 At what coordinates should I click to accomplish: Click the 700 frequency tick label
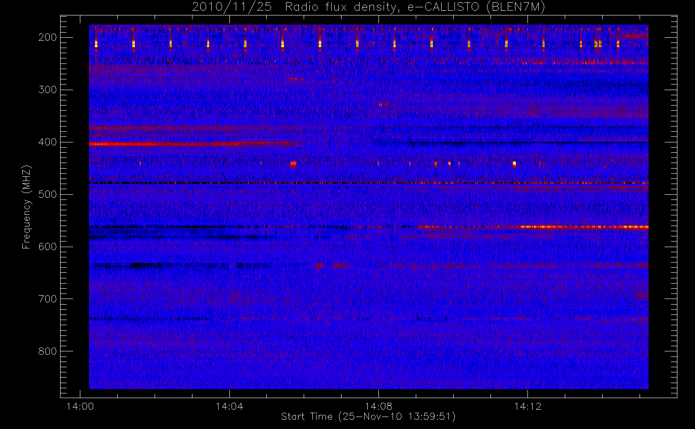pos(47,299)
